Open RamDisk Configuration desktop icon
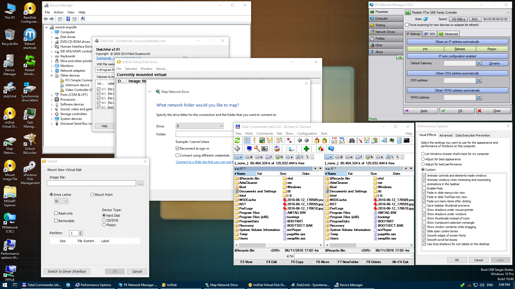Screen dimensions: 515x289 [30, 13]
